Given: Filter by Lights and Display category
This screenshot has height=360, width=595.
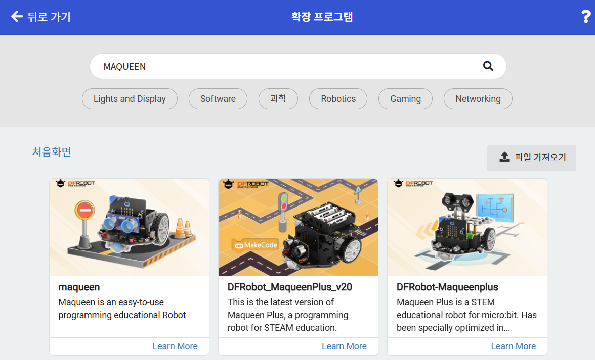Looking at the screenshot, I should (130, 99).
